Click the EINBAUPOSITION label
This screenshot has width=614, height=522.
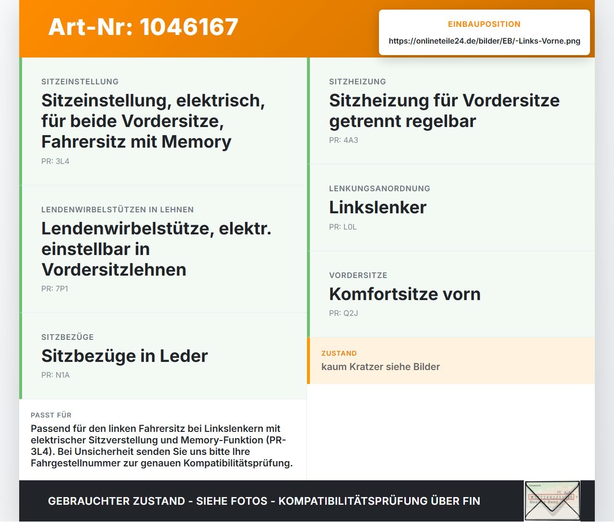coord(484,24)
